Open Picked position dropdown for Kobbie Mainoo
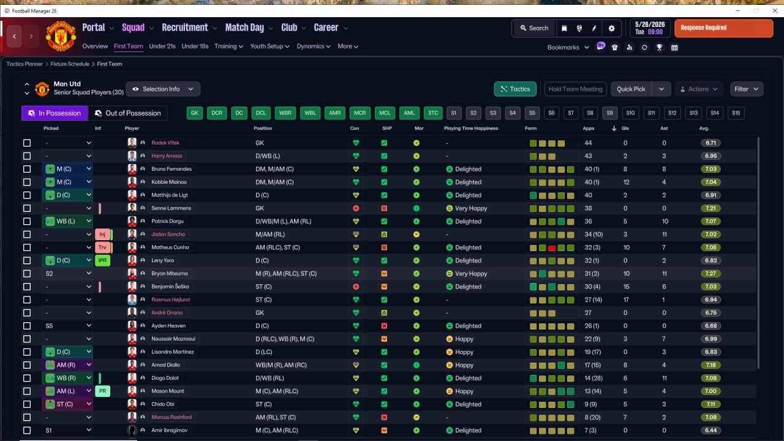The width and height of the screenshot is (784, 441). 67,182
